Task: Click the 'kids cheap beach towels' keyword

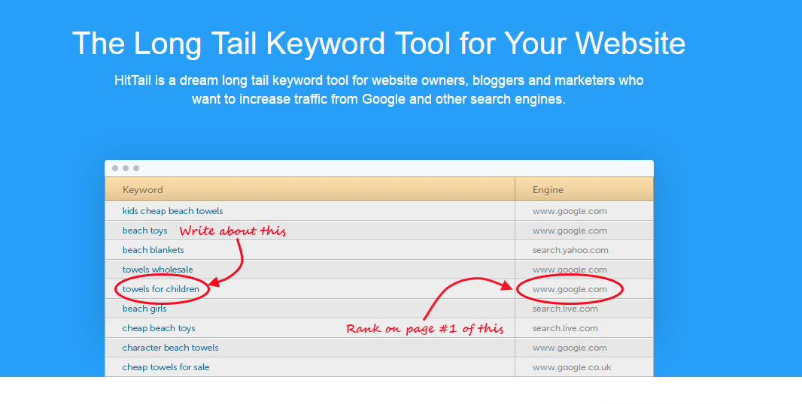Action: [172, 211]
